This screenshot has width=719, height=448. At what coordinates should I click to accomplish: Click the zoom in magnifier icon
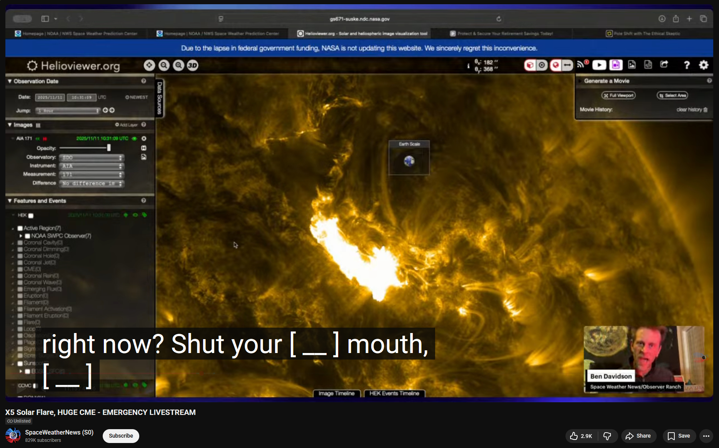(x=178, y=65)
